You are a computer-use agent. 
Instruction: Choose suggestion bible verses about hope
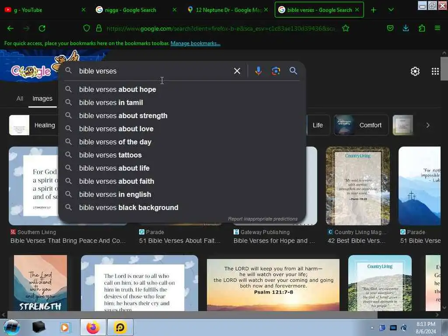click(182, 89)
